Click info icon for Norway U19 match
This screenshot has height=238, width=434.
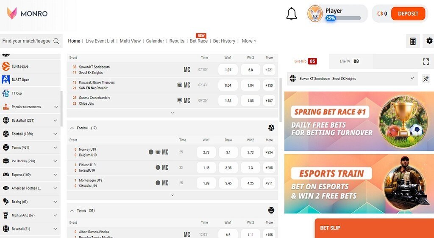click(x=151, y=152)
